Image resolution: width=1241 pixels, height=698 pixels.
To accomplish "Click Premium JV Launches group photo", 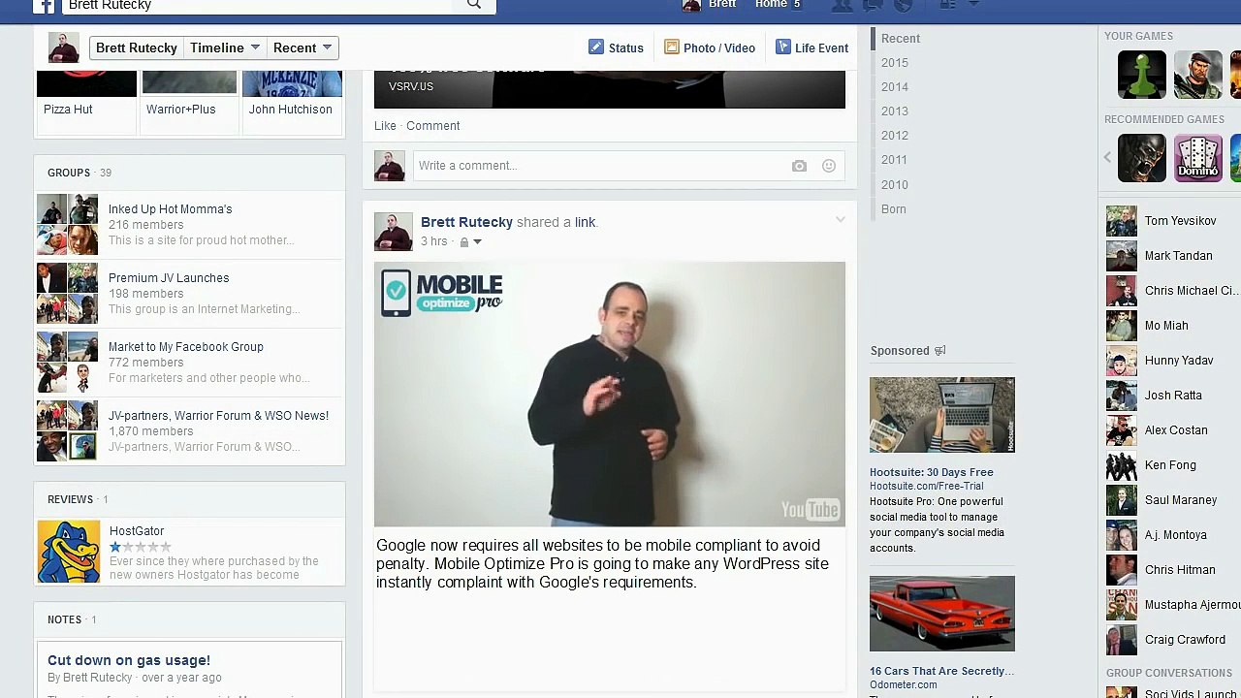I will (x=68, y=293).
